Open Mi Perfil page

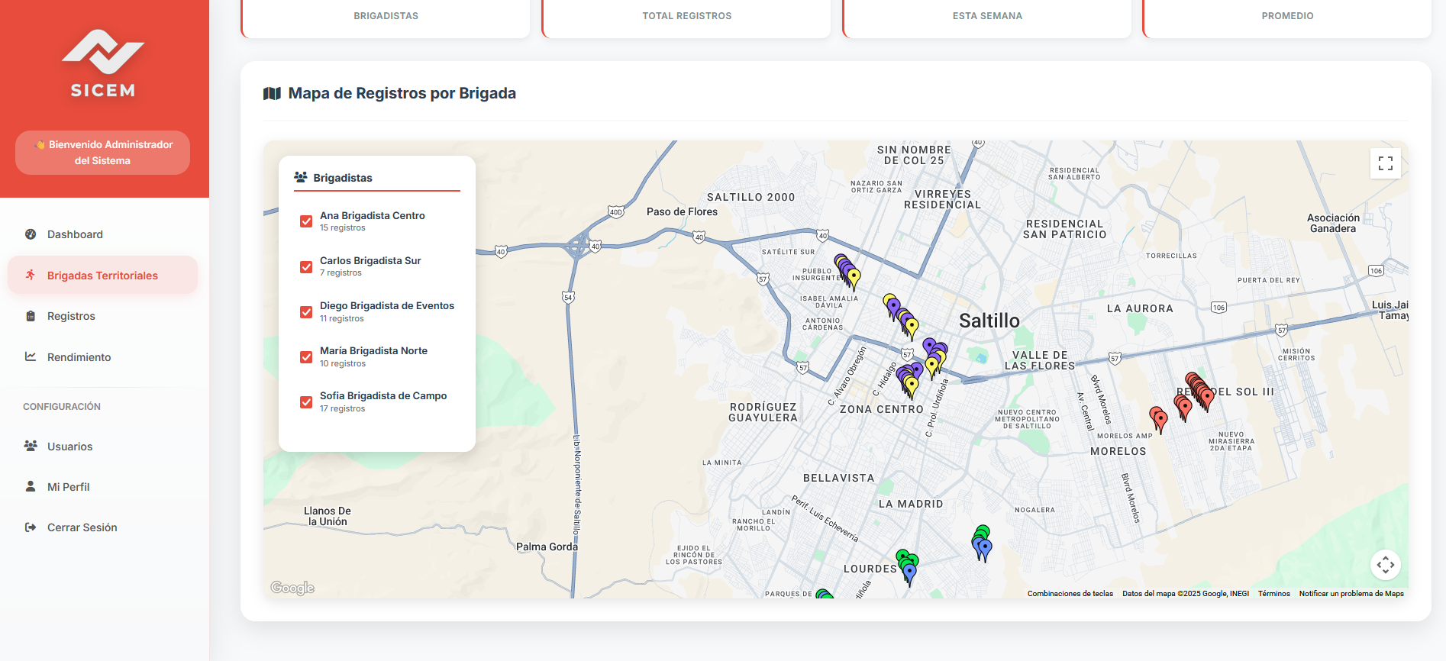102,486
